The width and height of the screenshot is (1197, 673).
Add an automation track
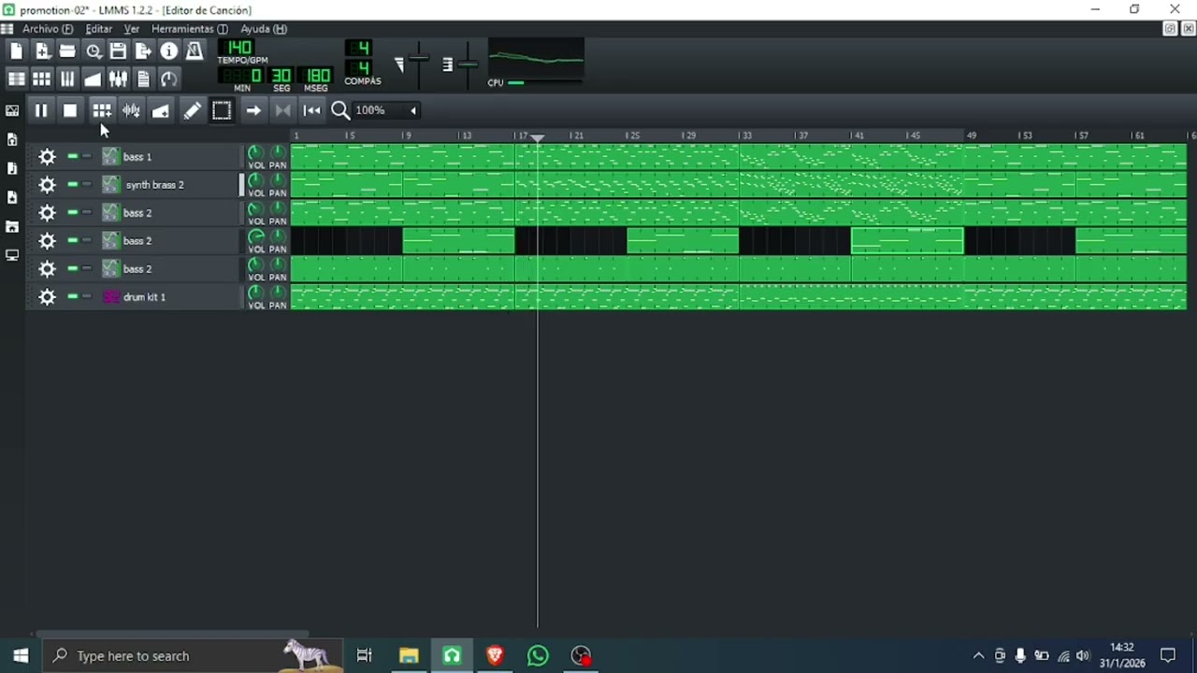(161, 110)
